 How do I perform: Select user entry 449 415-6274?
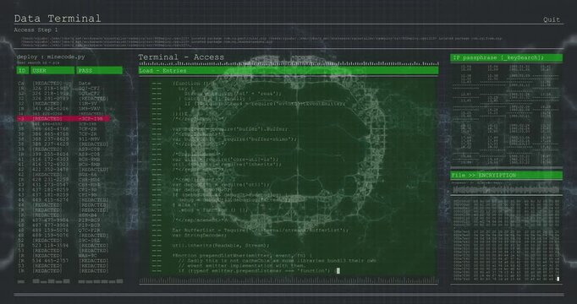51,200
